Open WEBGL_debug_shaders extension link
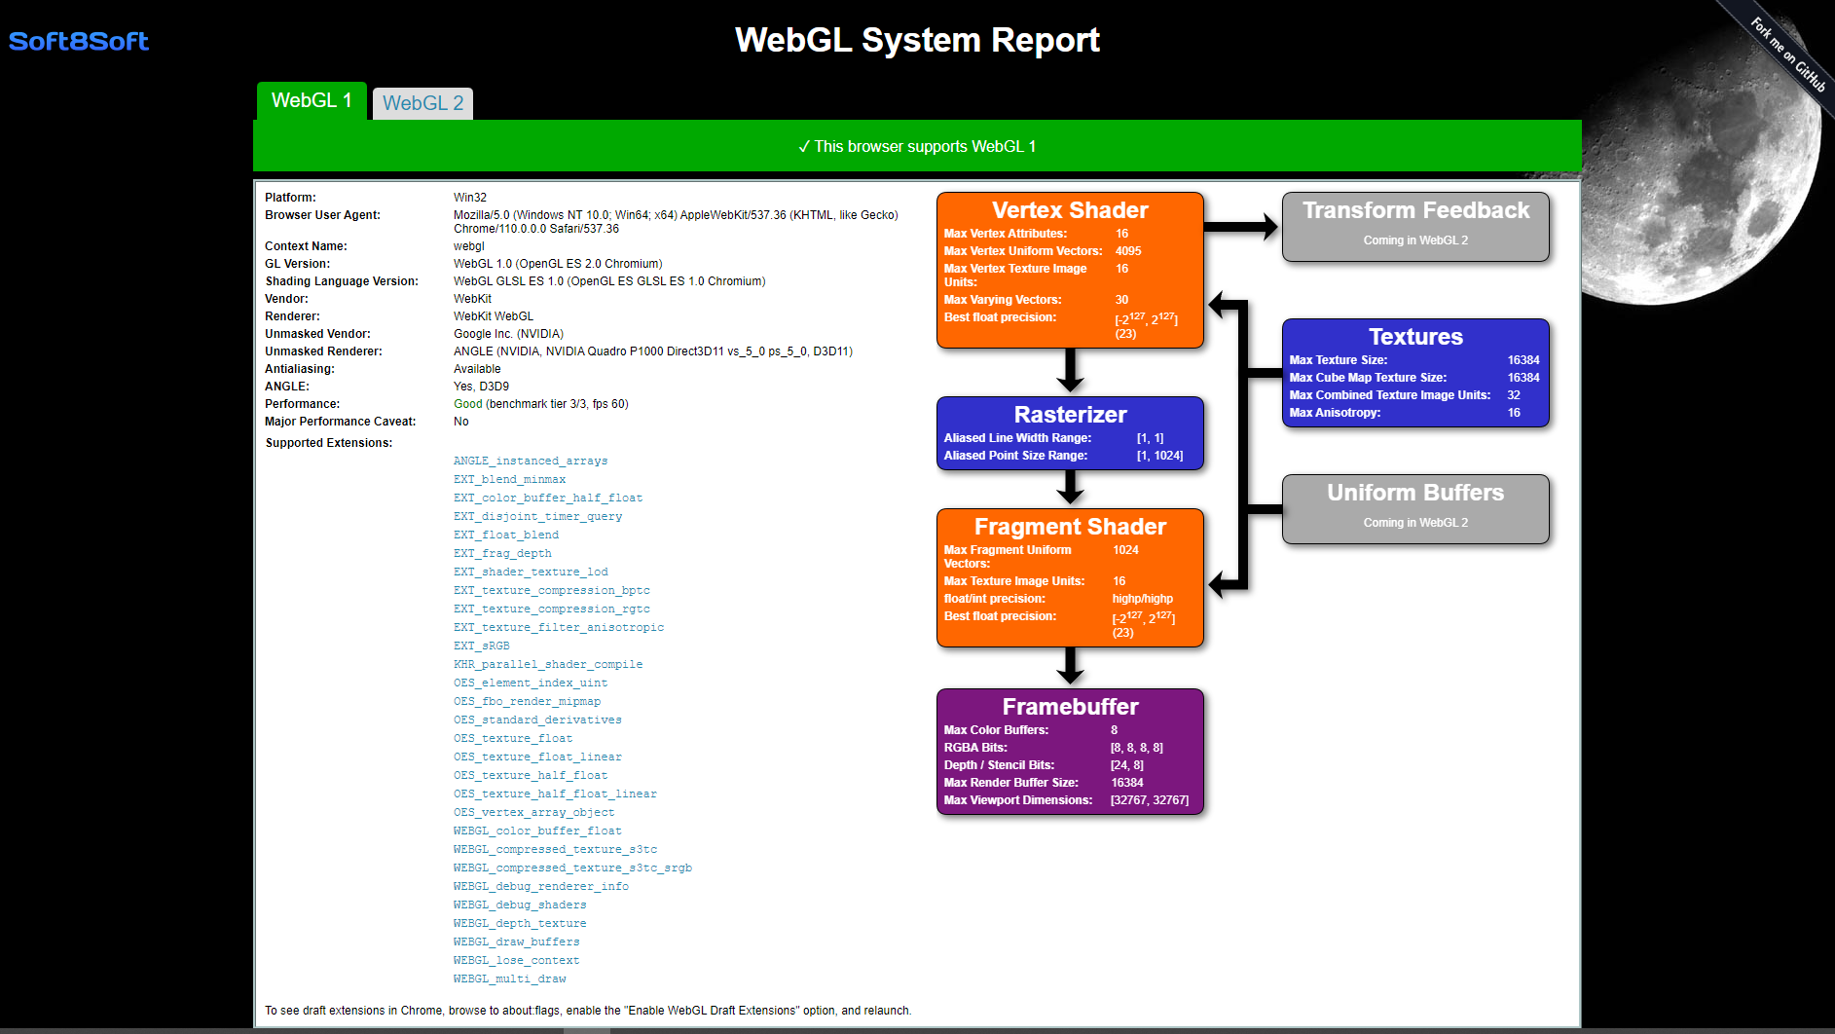 tap(520, 905)
